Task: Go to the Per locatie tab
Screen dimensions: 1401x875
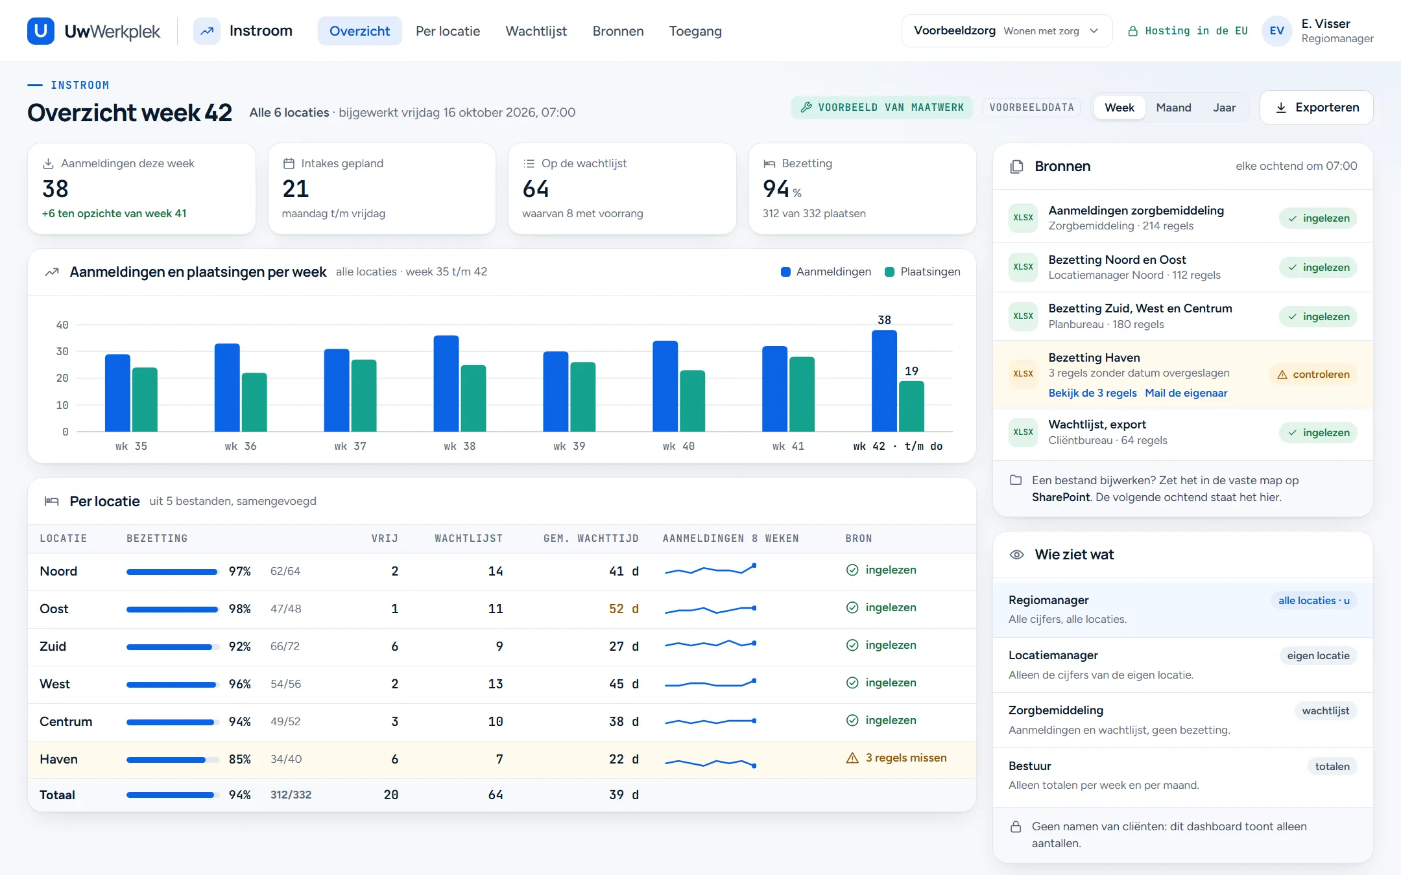Action: pos(448,31)
